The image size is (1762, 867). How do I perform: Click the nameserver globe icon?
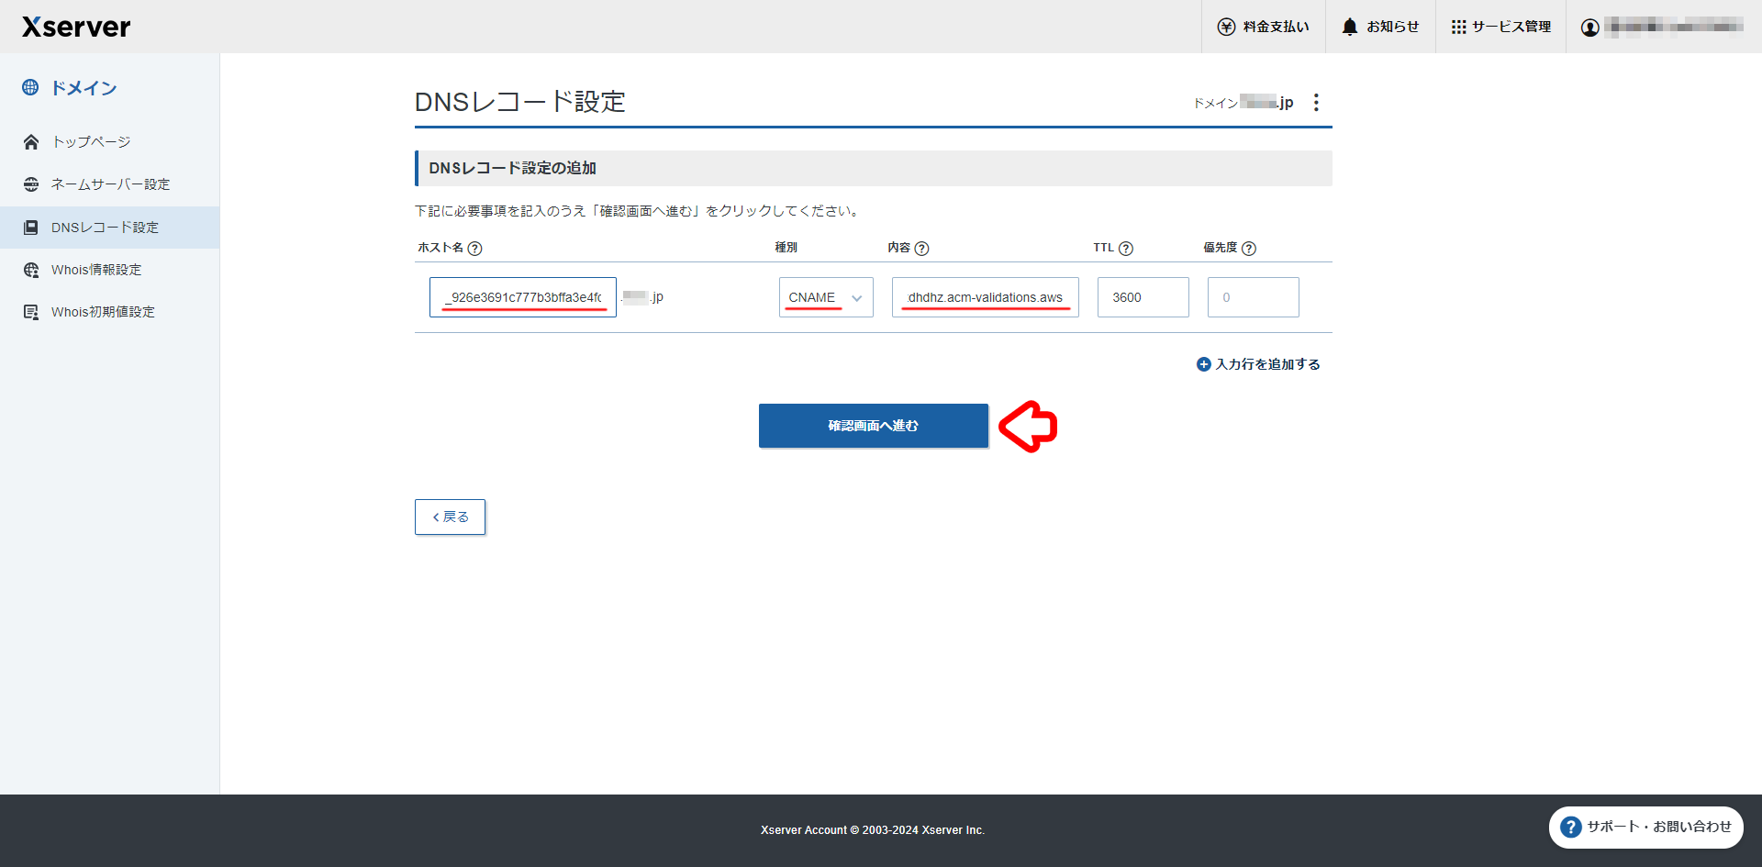(x=31, y=184)
